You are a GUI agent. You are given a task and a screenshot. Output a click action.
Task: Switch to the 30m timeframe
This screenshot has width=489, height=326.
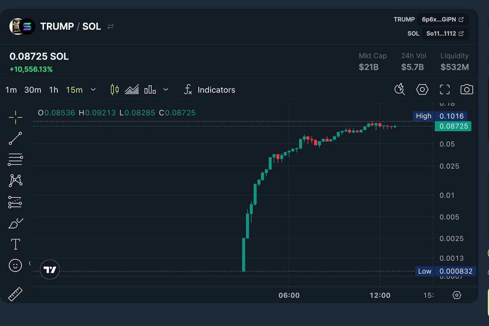pyautogui.click(x=33, y=90)
